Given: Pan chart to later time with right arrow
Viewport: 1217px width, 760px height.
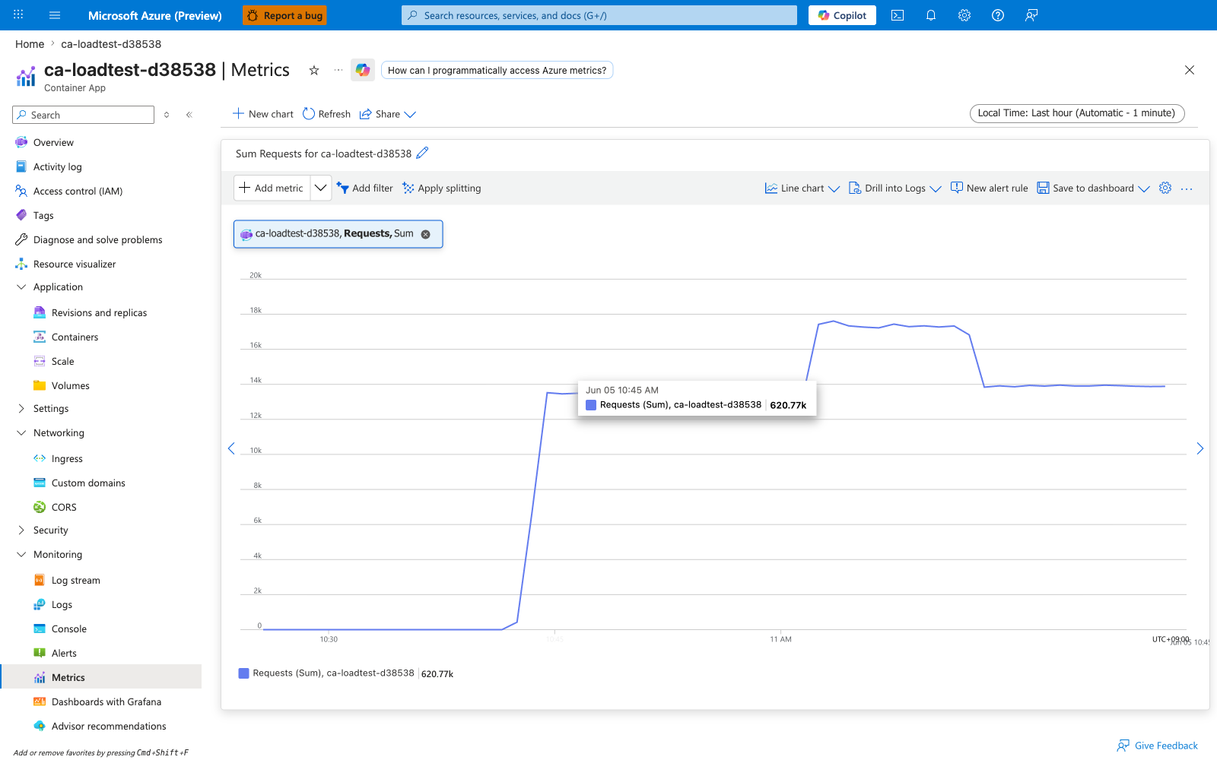Looking at the screenshot, I should click(1200, 448).
